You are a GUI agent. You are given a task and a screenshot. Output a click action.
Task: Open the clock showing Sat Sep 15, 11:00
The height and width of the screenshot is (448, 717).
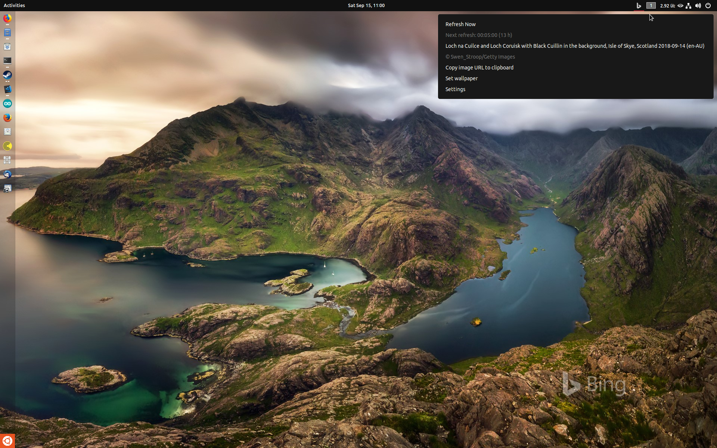(366, 6)
